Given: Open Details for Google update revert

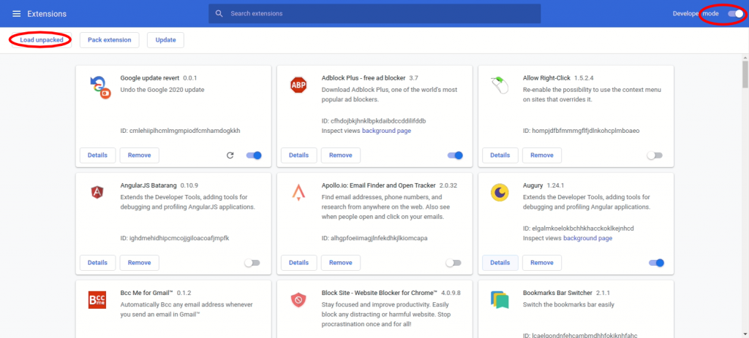Looking at the screenshot, I should tap(97, 155).
